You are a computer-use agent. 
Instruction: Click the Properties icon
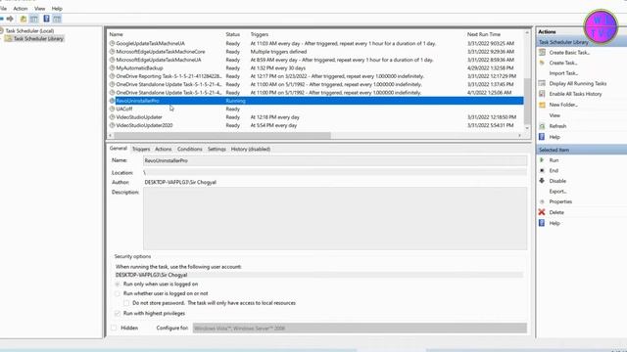click(x=542, y=201)
